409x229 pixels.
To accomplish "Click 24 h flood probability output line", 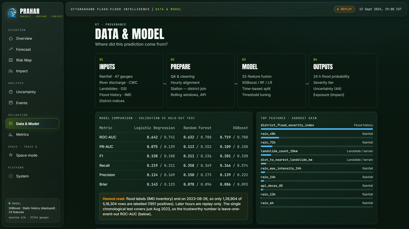I will [x=331, y=76].
